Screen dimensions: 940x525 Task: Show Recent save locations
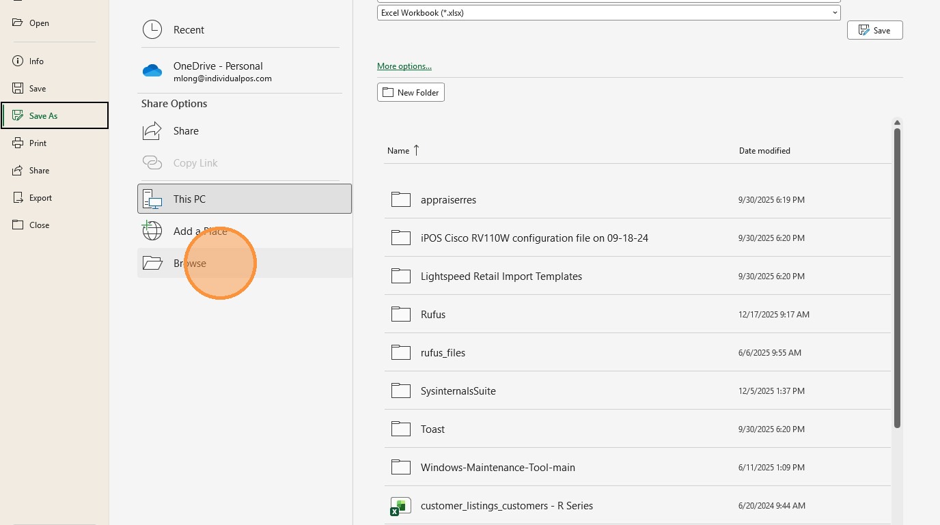[x=245, y=29]
